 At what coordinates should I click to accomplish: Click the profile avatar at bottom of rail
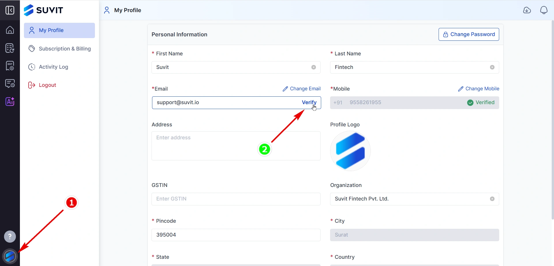[10, 256]
